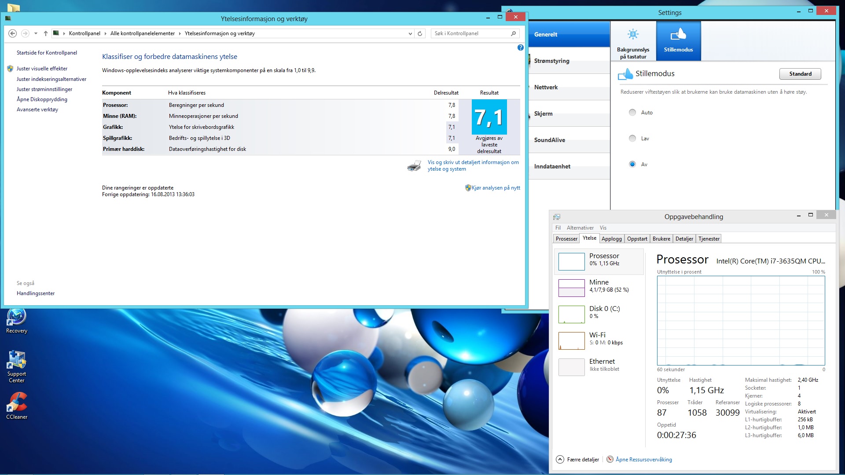Screen dimensions: 845x475
Task: Go back in Control Panel navigation
Action: point(13,33)
